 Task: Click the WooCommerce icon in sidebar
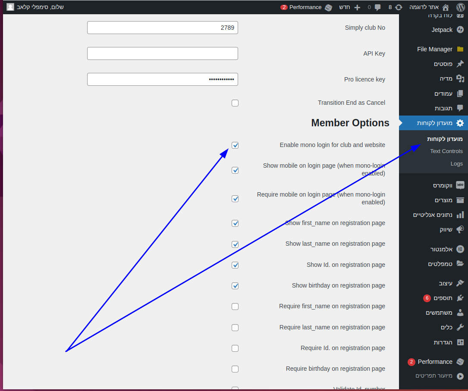pos(460,185)
